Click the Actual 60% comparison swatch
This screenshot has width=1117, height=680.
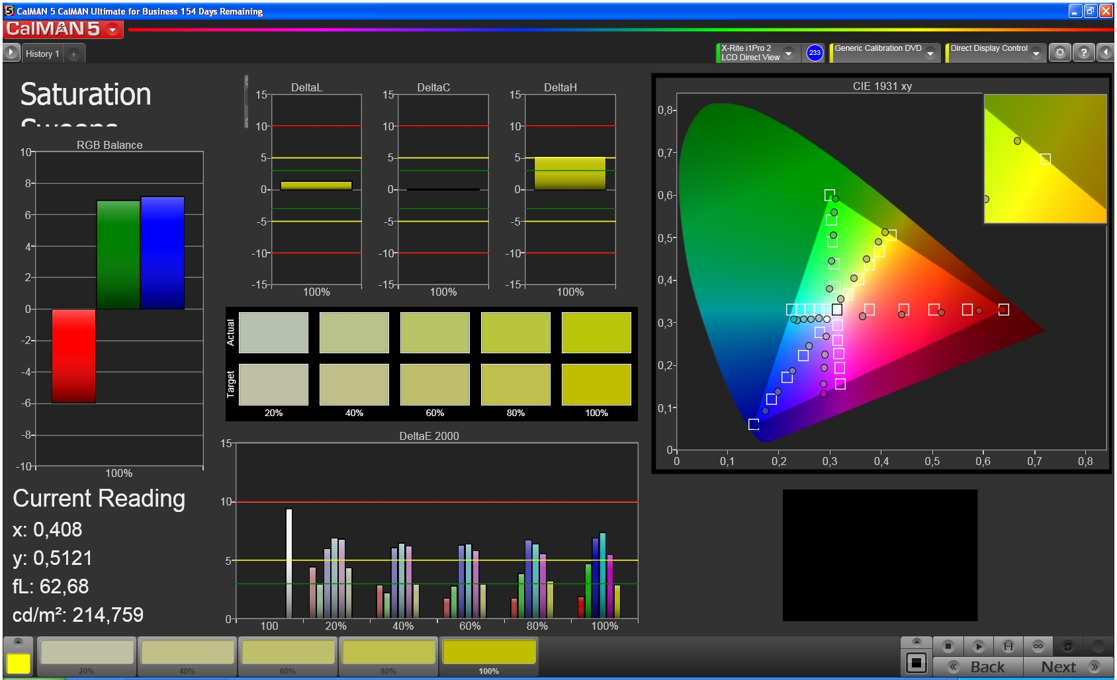click(435, 333)
